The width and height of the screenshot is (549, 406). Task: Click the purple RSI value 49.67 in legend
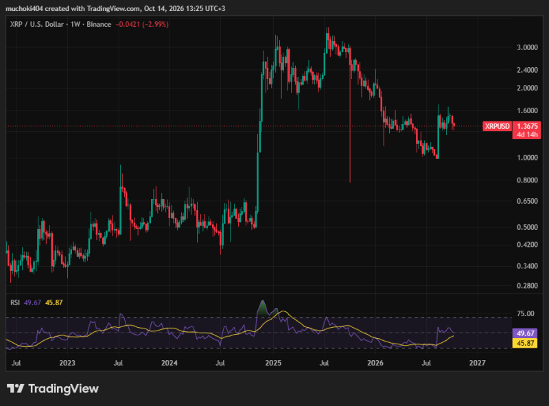[x=32, y=302]
